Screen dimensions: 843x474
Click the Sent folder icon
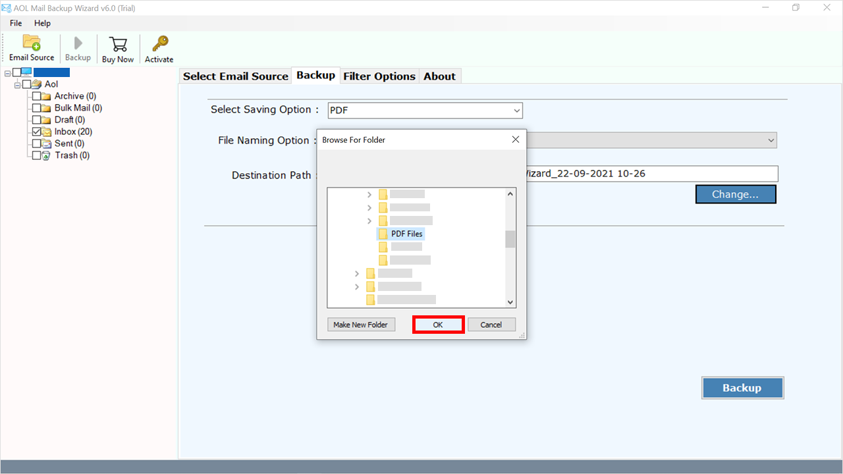(47, 144)
